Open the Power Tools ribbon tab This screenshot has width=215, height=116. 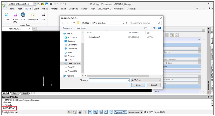click(119, 9)
